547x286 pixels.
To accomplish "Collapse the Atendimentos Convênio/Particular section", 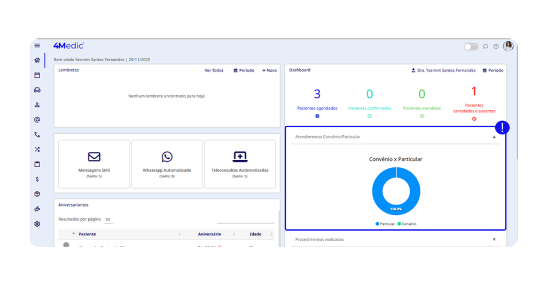I will (x=494, y=137).
